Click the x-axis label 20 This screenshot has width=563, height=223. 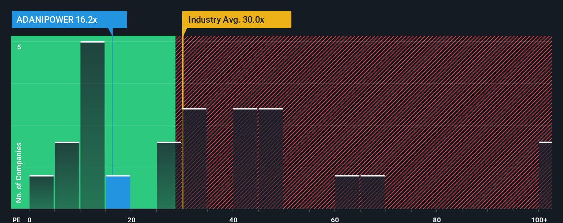[x=131, y=220]
